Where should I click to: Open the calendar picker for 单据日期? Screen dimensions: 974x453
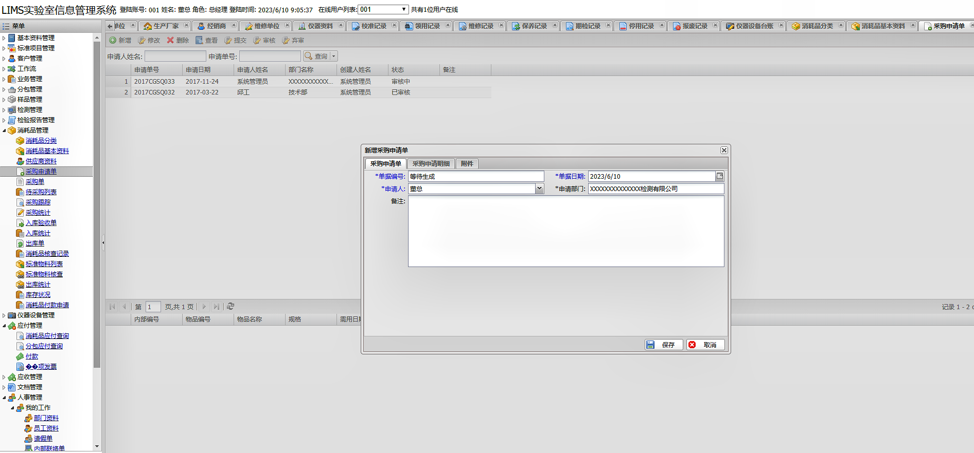point(720,176)
